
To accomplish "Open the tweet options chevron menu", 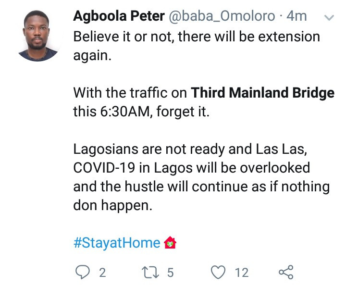I will pos(329,18).
